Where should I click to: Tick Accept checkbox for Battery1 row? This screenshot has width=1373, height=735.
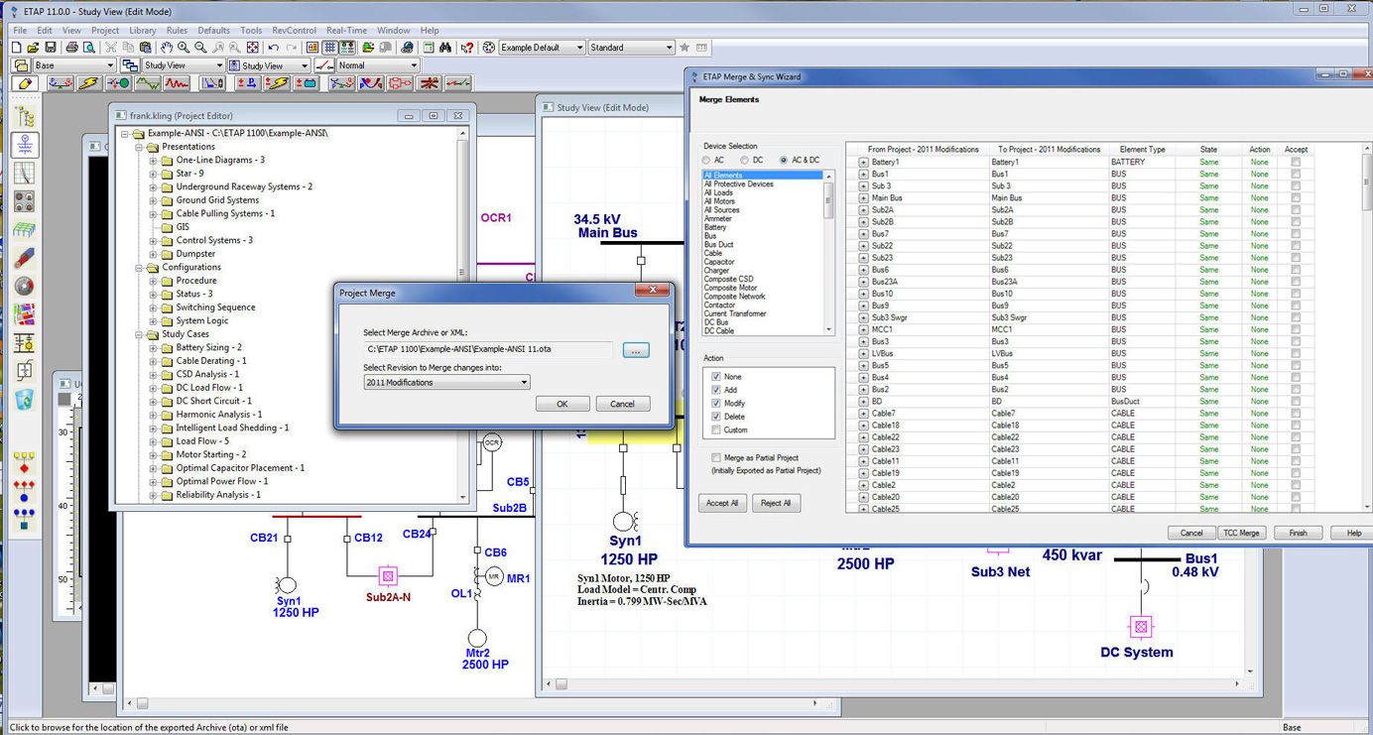point(1296,162)
